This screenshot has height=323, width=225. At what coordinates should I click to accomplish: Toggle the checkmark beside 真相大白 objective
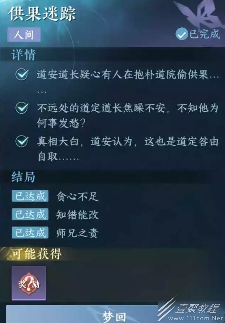pos(22,141)
